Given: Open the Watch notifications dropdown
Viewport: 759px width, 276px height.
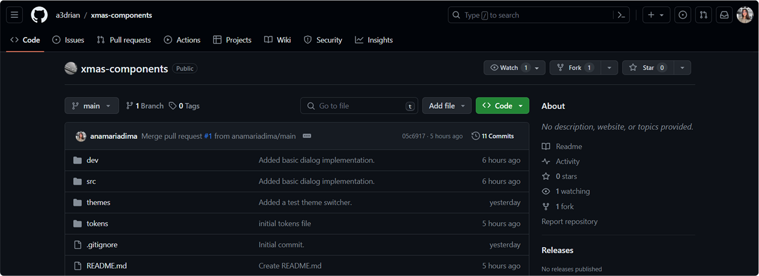Looking at the screenshot, I should (514, 68).
